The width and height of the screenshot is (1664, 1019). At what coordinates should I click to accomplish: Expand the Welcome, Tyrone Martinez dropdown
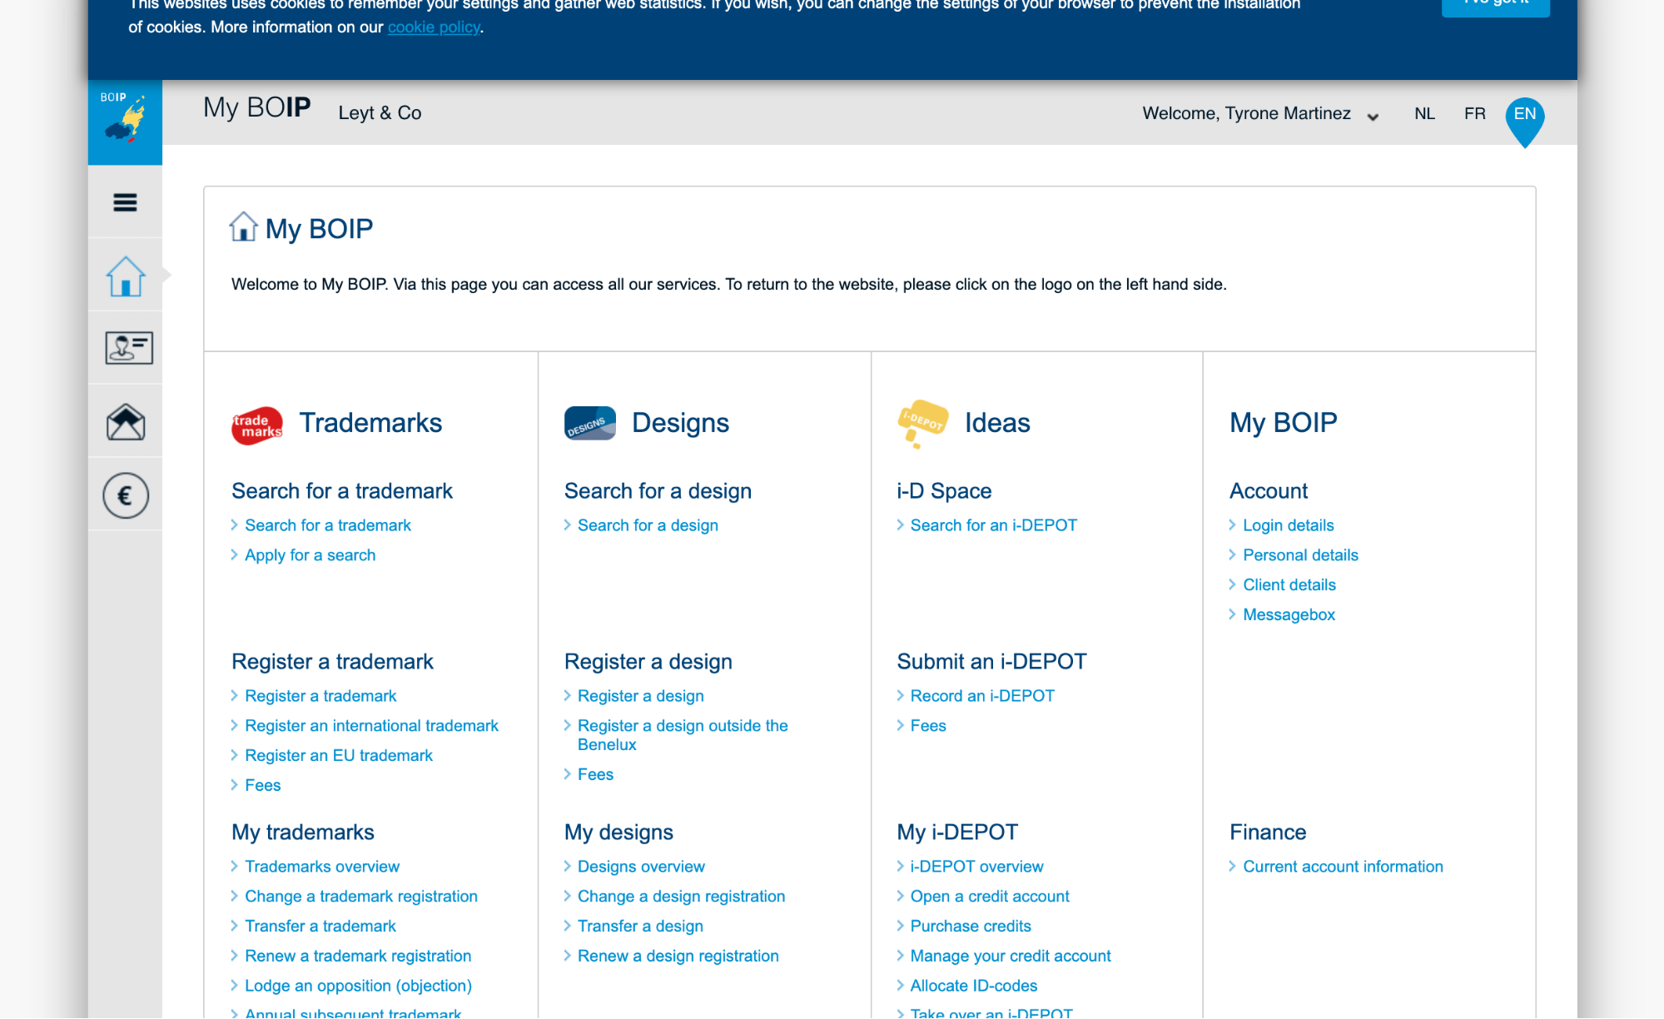1260,114
